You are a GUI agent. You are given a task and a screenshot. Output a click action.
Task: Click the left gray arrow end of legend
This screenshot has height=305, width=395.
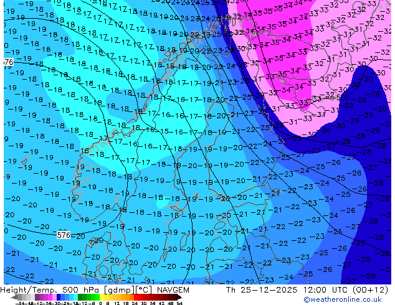(x=14, y=297)
